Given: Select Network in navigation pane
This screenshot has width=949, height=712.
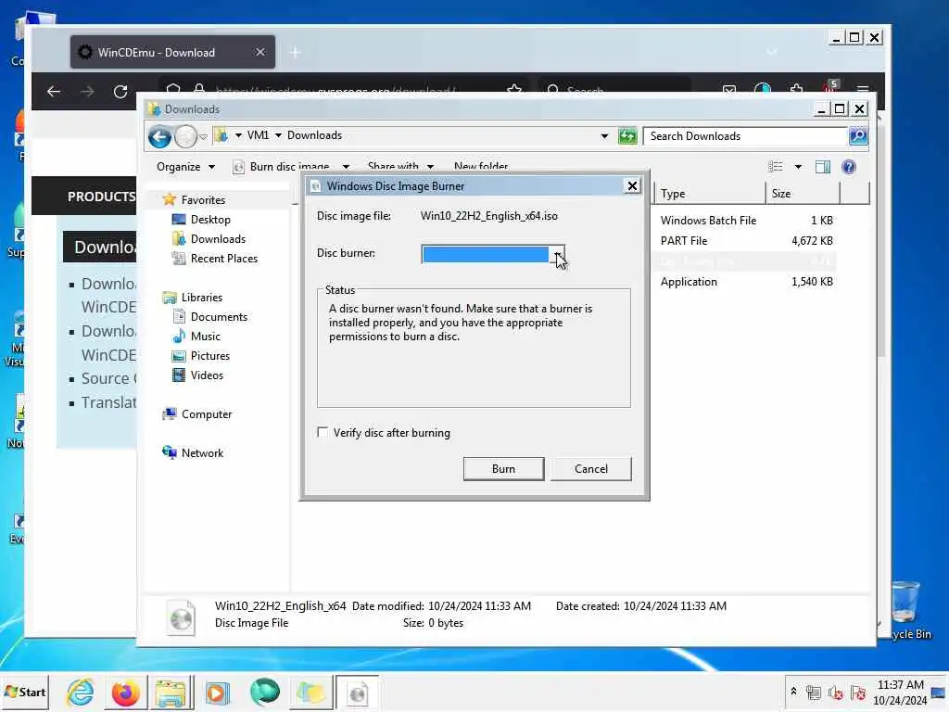Looking at the screenshot, I should click(x=202, y=452).
